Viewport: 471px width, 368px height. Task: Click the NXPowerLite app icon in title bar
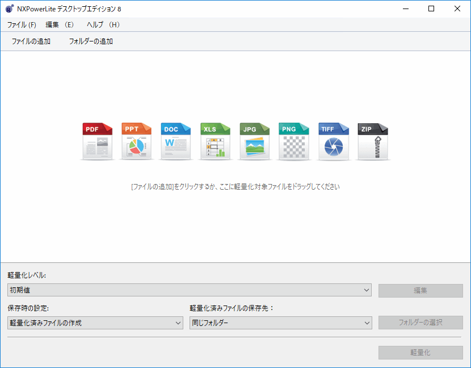point(9,9)
